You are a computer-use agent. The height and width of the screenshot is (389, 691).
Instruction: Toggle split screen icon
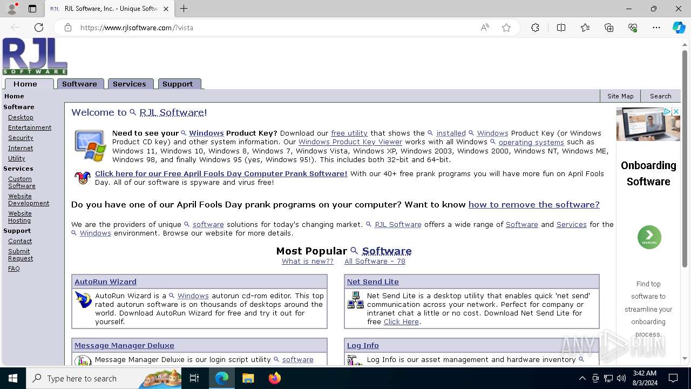click(x=561, y=28)
